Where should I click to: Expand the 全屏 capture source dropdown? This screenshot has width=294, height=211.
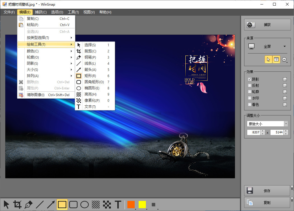pyautogui.click(x=284, y=47)
